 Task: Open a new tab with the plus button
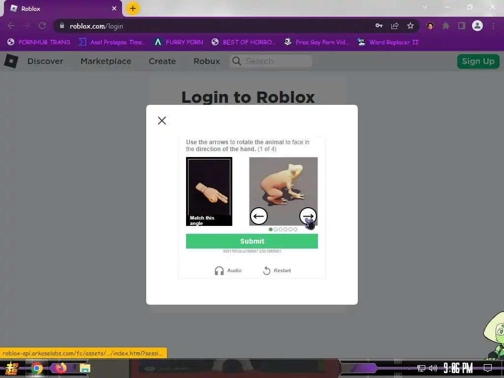(x=133, y=8)
